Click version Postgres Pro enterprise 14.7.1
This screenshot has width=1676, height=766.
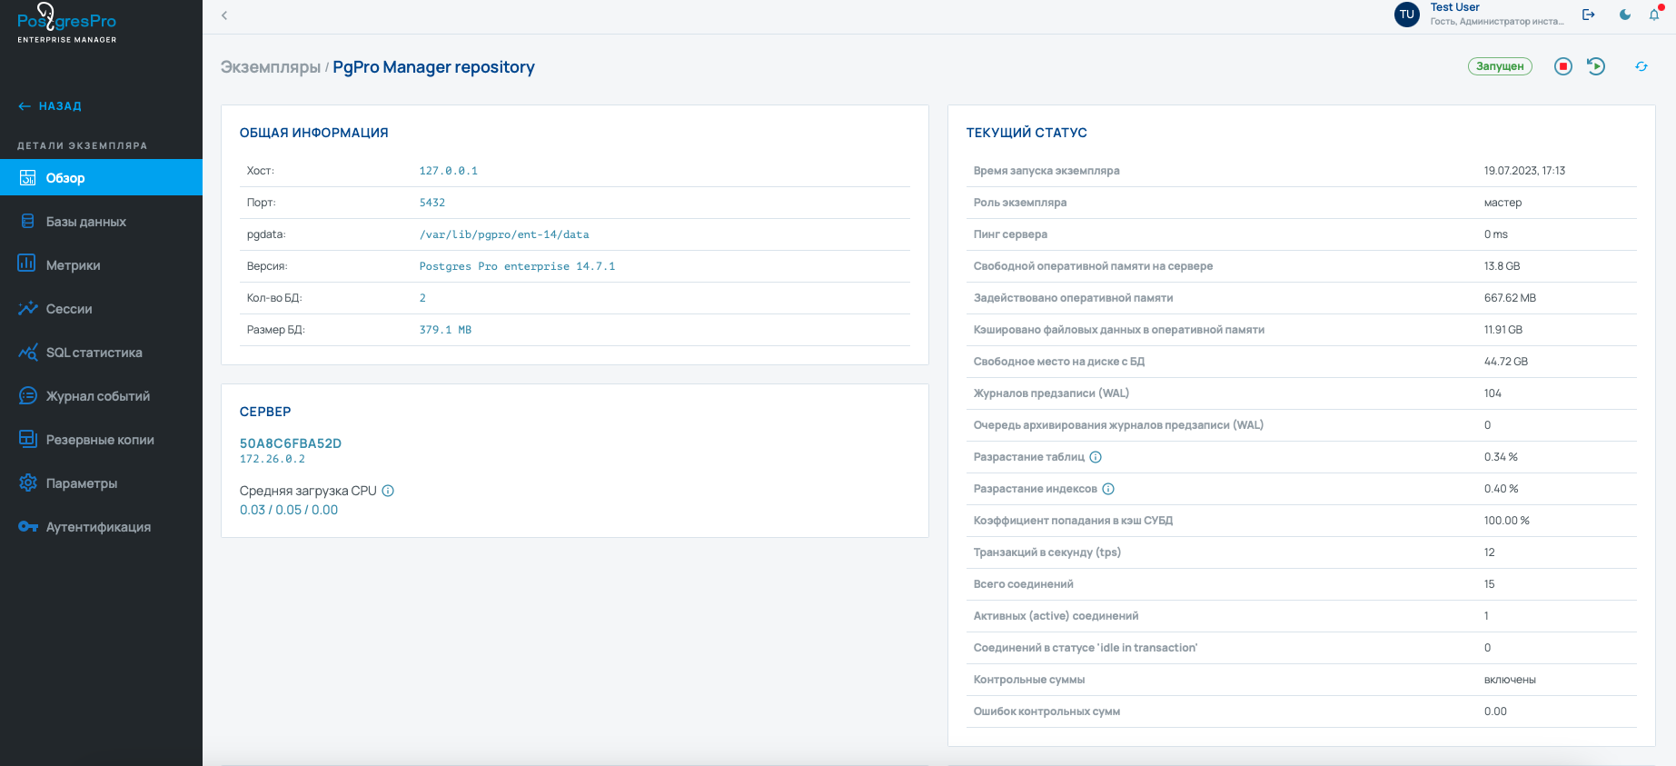click(x=517, y=266)
